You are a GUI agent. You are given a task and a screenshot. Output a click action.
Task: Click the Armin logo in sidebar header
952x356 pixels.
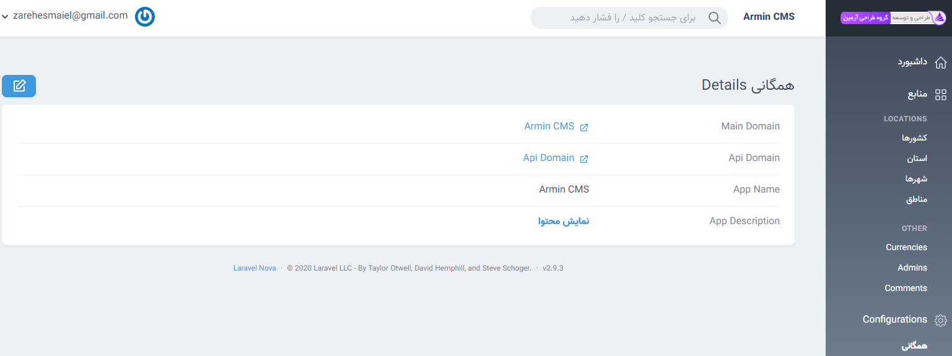click(x=893, y=19)
